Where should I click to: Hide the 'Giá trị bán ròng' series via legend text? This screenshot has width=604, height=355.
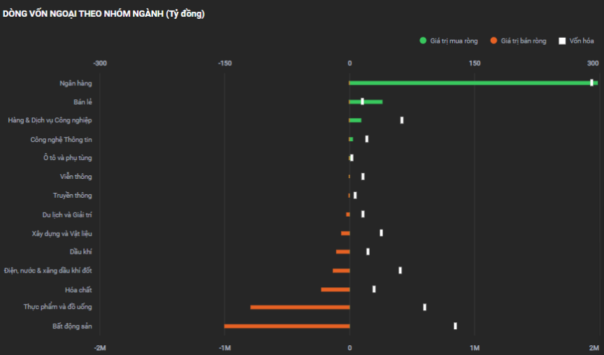pos(524,41)
